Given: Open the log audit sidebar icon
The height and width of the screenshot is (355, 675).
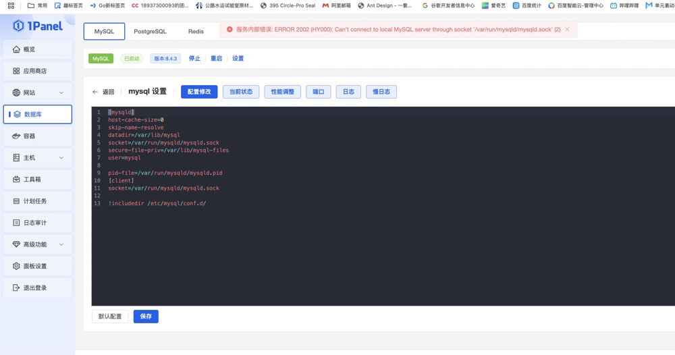Looking at the screenshot, I should pyautogui.click(x=17, y=223).
